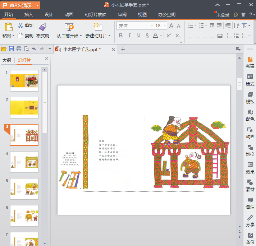Increase font size with A+ icon
256x246 pixels.
[x=172, y=26]
